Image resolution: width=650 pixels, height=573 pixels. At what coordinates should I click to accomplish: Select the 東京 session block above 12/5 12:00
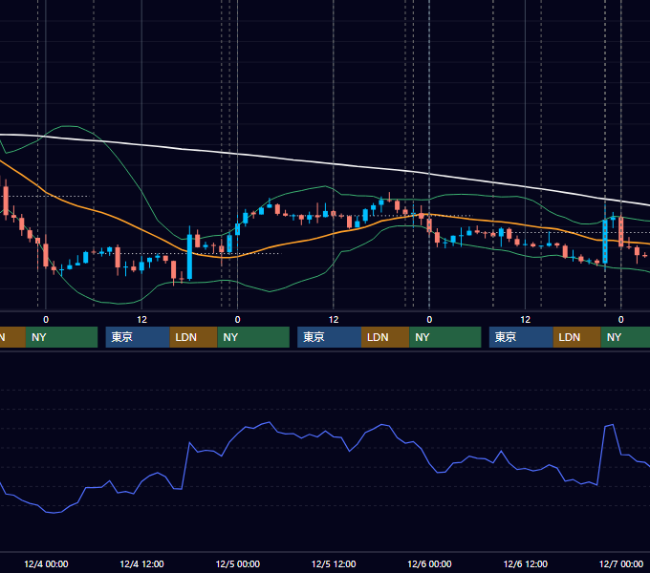(329, 337)
